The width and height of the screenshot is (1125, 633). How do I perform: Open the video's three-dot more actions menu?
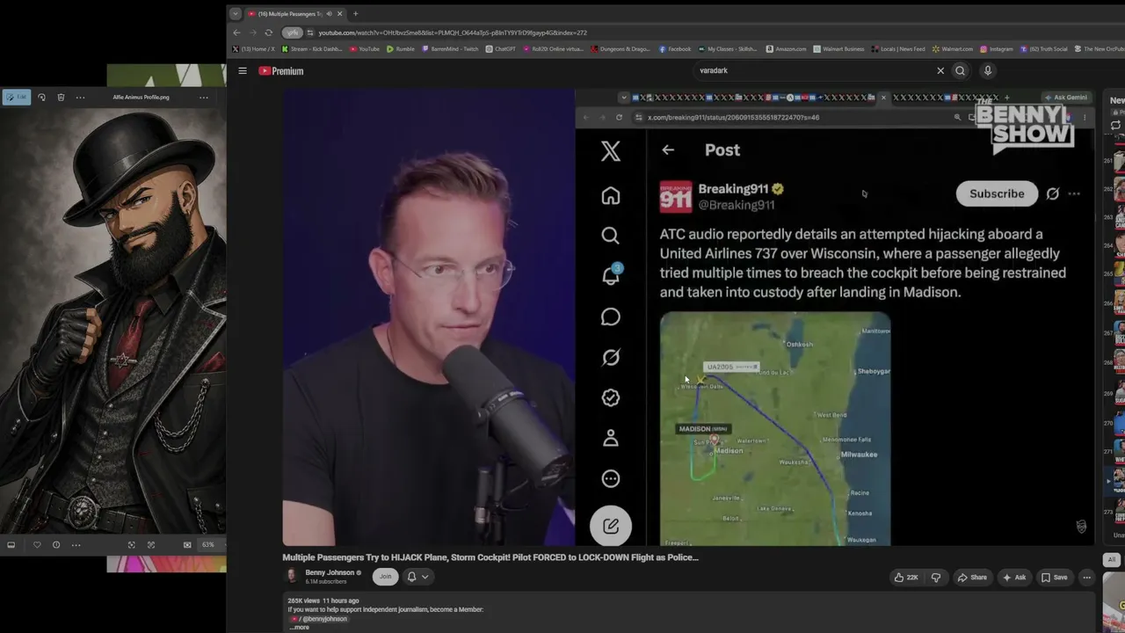point(1087,578)
